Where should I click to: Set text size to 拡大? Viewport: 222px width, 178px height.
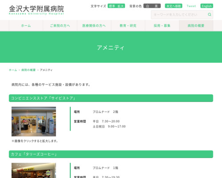point(120,6)
